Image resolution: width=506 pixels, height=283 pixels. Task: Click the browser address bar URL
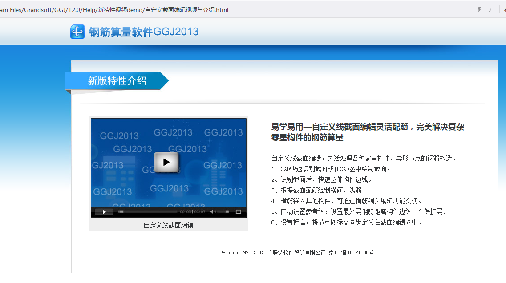click(114, 10)
